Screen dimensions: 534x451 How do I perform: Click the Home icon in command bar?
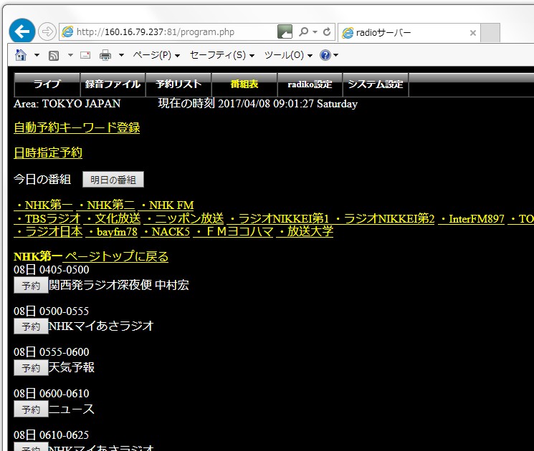(21, 54)
